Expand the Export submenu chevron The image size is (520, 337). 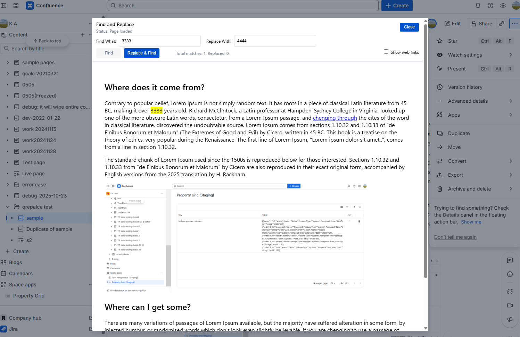click(510, 175)
